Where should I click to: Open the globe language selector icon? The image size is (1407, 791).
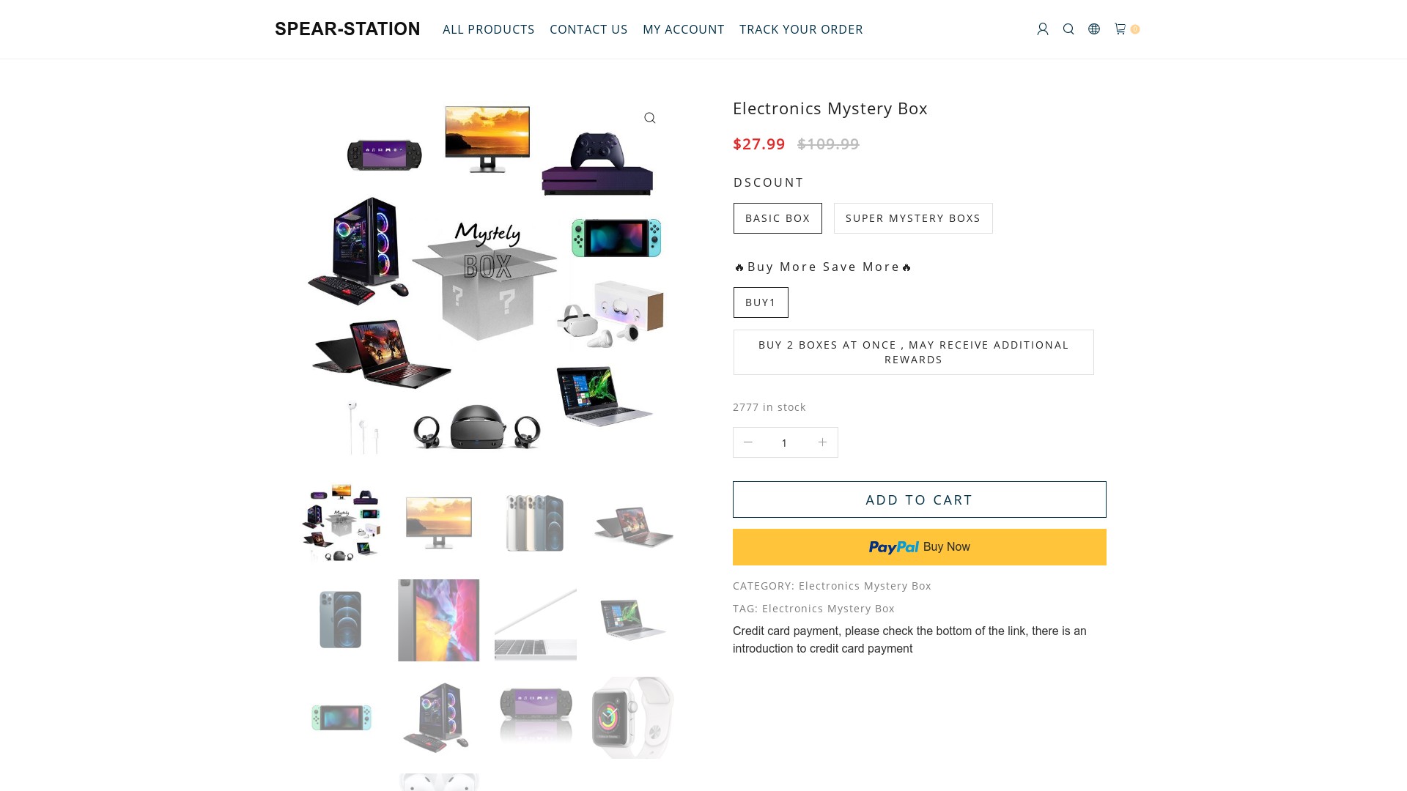1094,29
